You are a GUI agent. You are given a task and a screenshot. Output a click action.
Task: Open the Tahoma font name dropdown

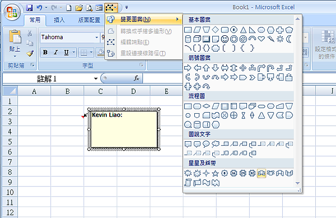pyautogui.click(x=97, y=38)
